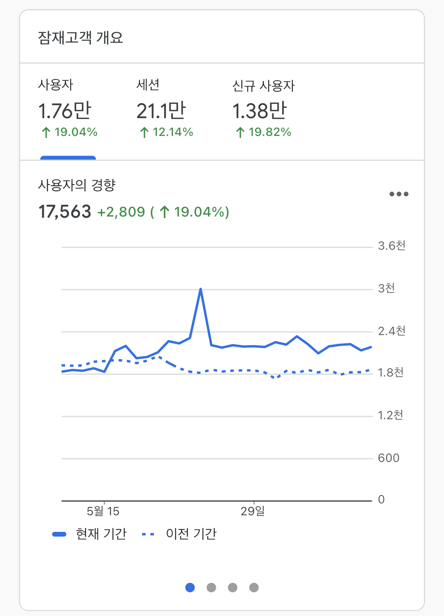444x616 pixels.
Task: Click the 현재 기간 solid line legend icon
Action: (59, 534)
